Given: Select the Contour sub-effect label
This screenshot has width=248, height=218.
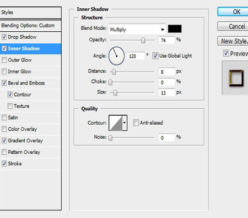Looking at the screenshot, I should pos(23,94).
